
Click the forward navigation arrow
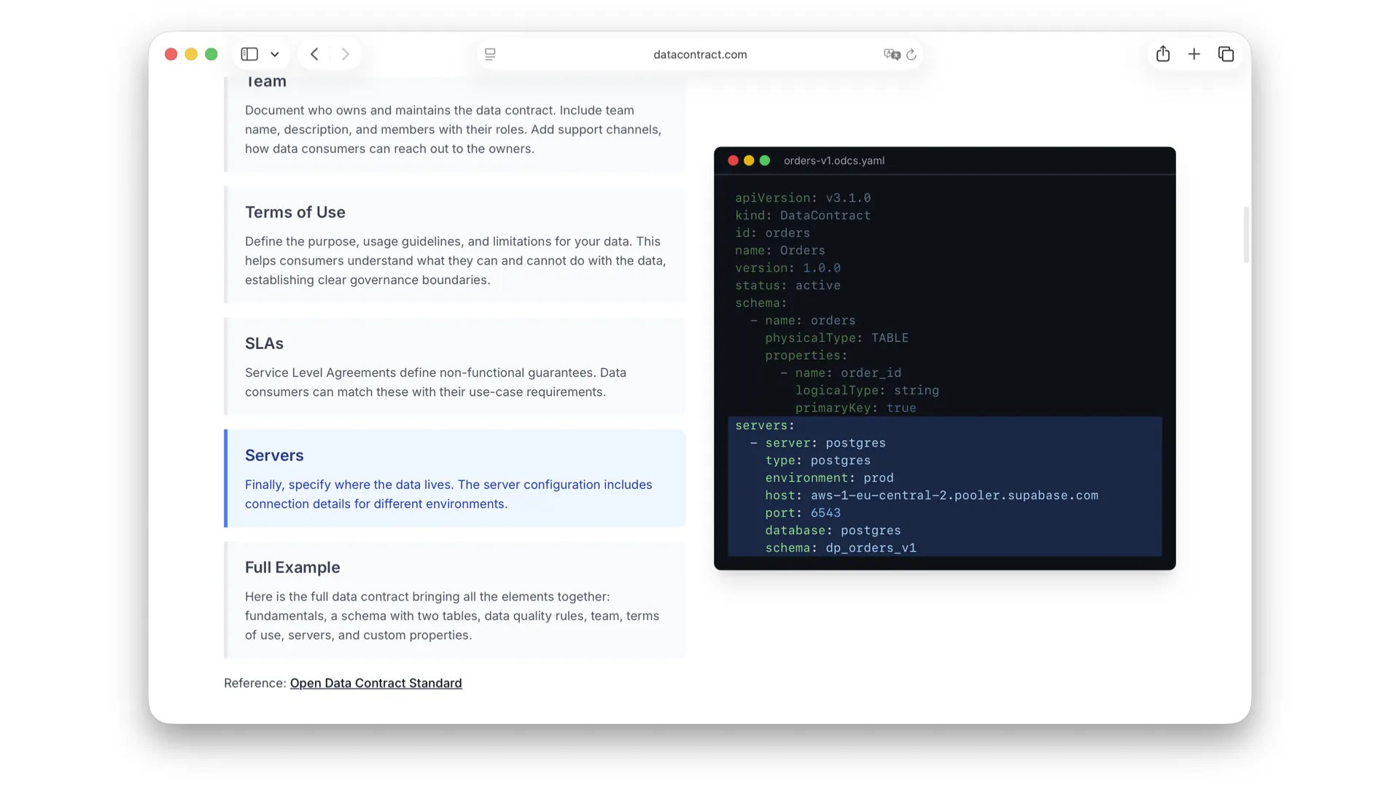[346, 54]
